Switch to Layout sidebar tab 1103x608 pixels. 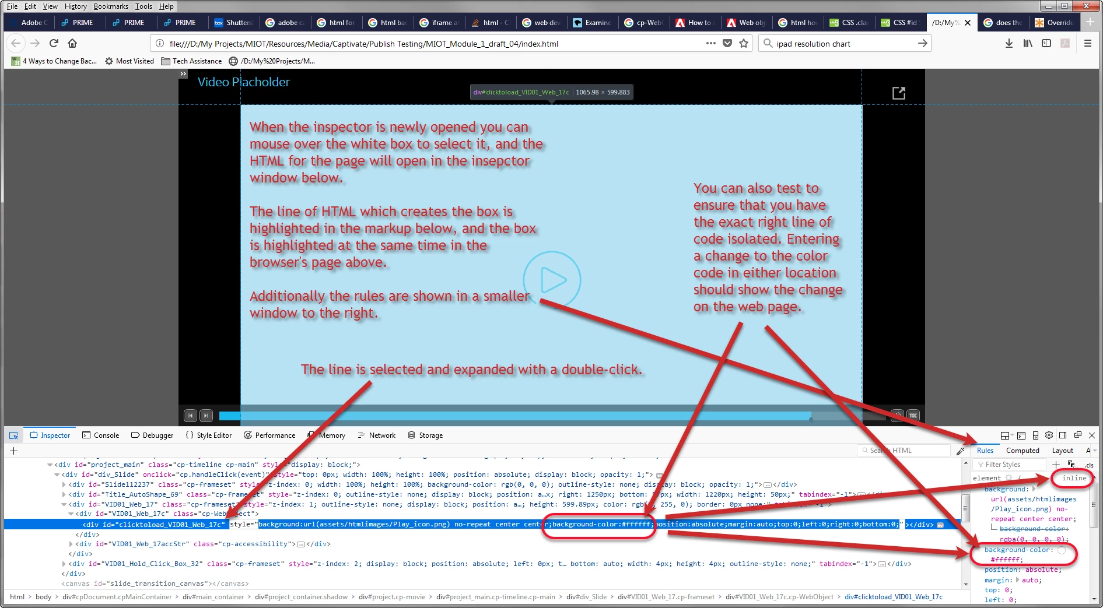(x=1062, y=451)
